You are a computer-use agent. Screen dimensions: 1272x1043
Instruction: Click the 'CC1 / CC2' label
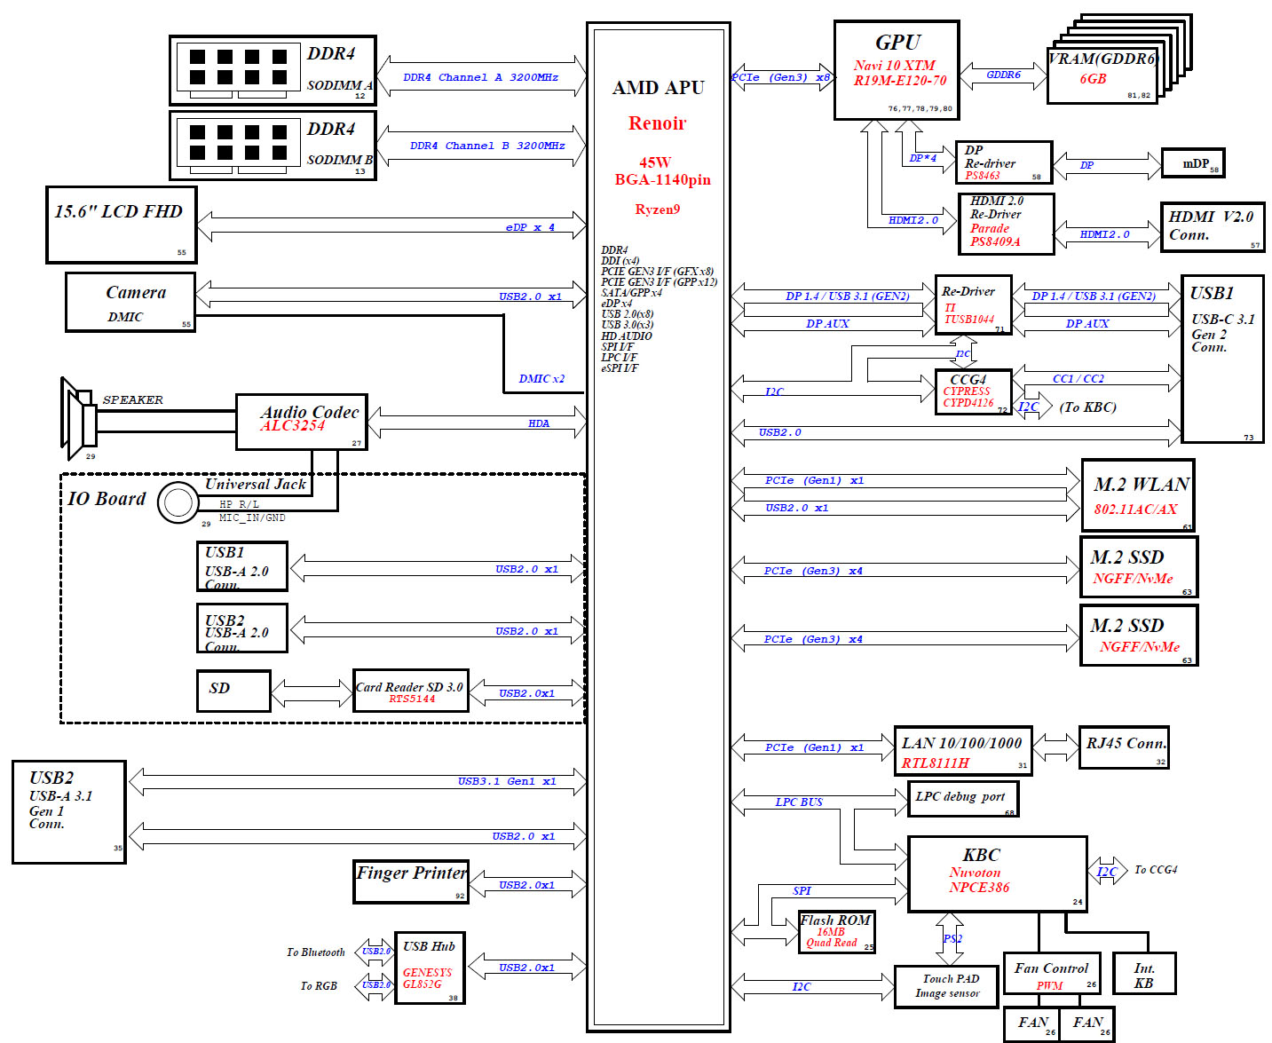point(1078,379)
